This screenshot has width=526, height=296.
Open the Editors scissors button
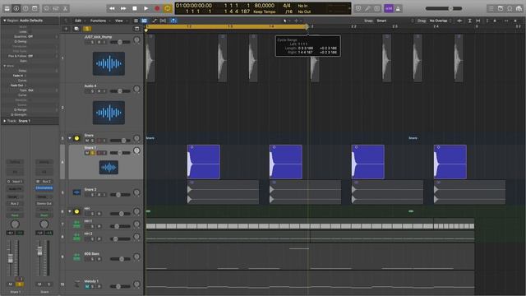coord(66,8)
